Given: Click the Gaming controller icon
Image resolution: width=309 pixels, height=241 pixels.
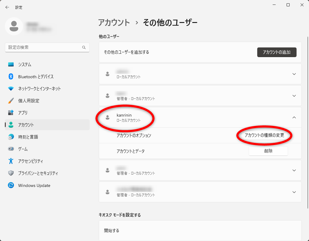Looking at the screenshot, I should coord(11,149).
